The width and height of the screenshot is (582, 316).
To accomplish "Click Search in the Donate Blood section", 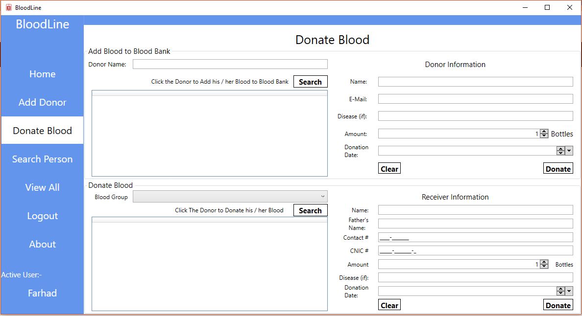I will [x=310, y=210].
